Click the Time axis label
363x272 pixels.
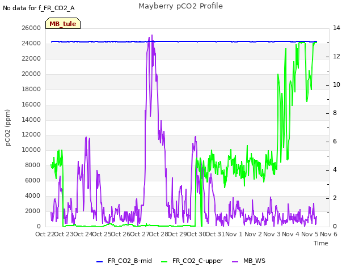(x=321, y=243)
